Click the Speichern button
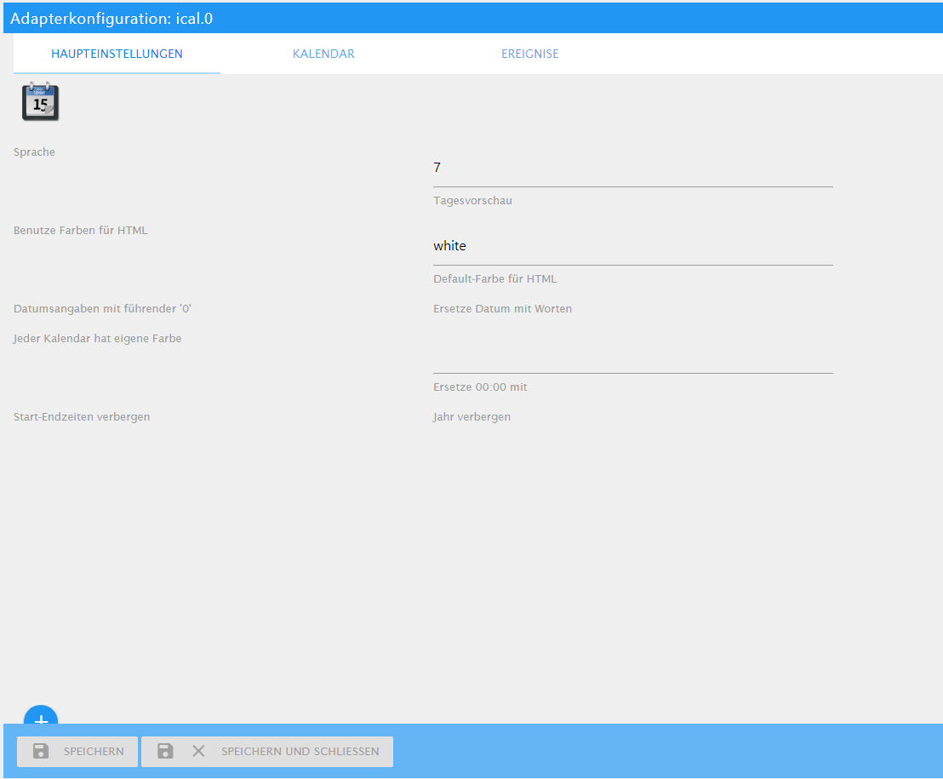The image size is (943, 779). (x=77, y=751)
